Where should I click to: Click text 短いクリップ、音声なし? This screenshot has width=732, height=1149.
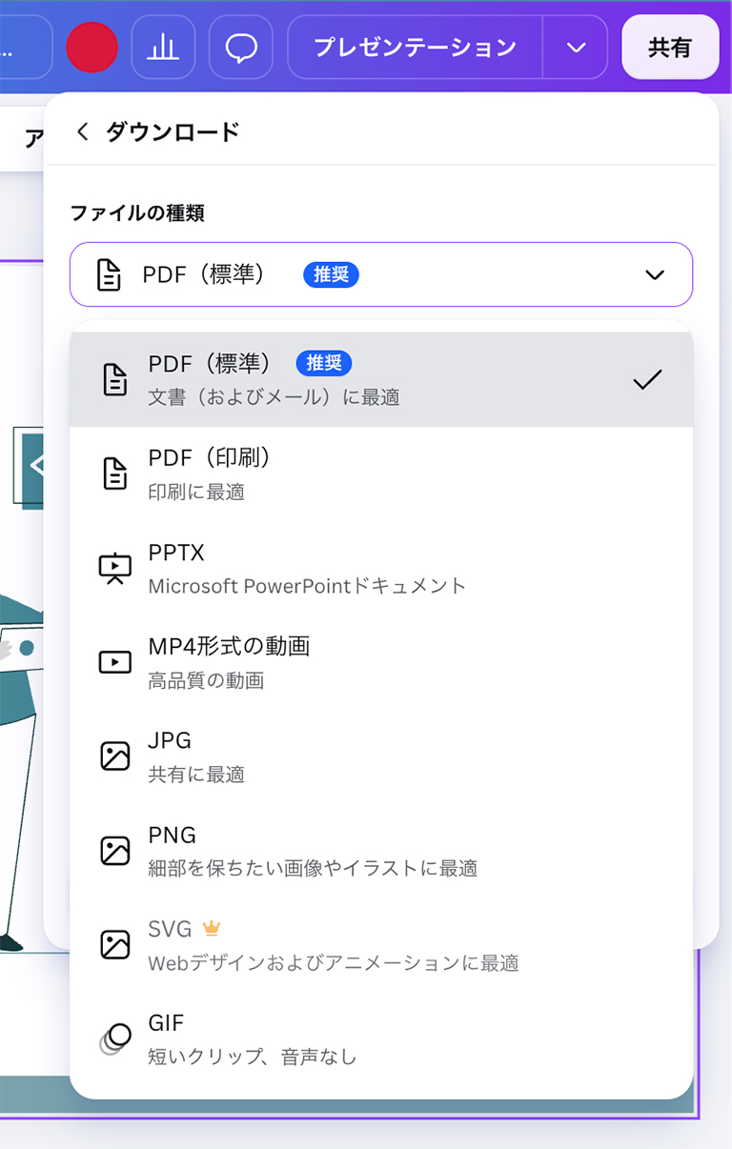click(253, 1057)
